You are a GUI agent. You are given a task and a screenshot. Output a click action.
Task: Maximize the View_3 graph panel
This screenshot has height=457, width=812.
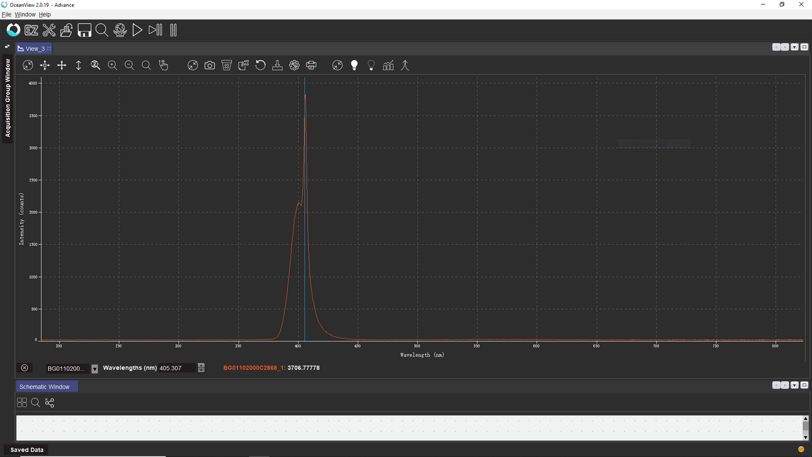click(804, 47)
